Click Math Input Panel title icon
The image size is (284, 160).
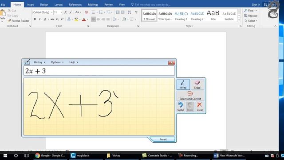coord(27,62)
